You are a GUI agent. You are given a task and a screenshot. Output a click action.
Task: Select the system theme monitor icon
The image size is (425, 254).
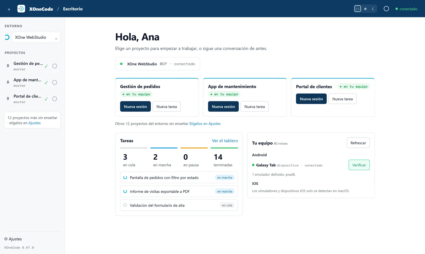click(358, 9)
